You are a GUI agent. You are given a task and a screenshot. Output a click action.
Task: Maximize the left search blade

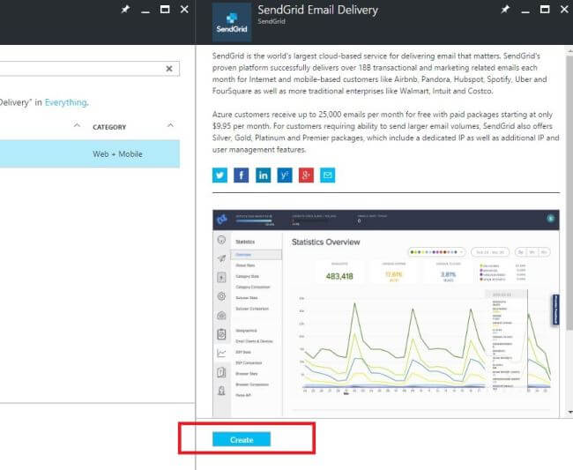(x=165, y=9)
